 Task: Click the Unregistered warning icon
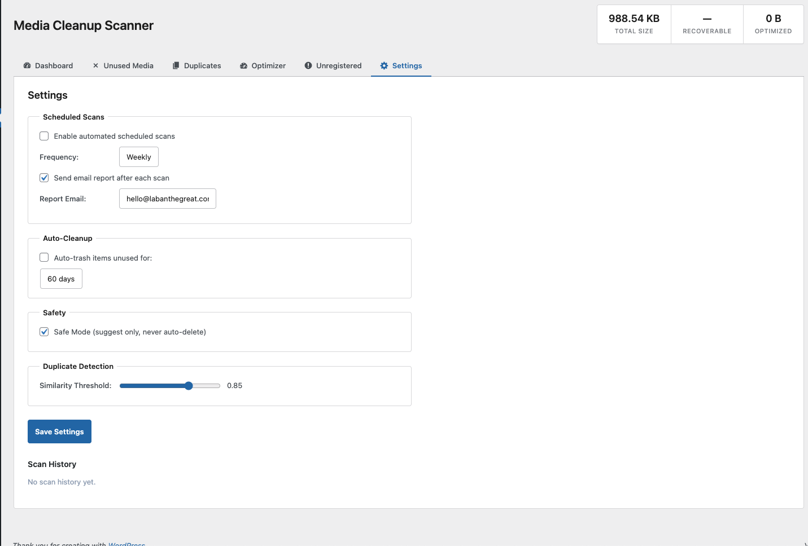(x=308, y=65)
